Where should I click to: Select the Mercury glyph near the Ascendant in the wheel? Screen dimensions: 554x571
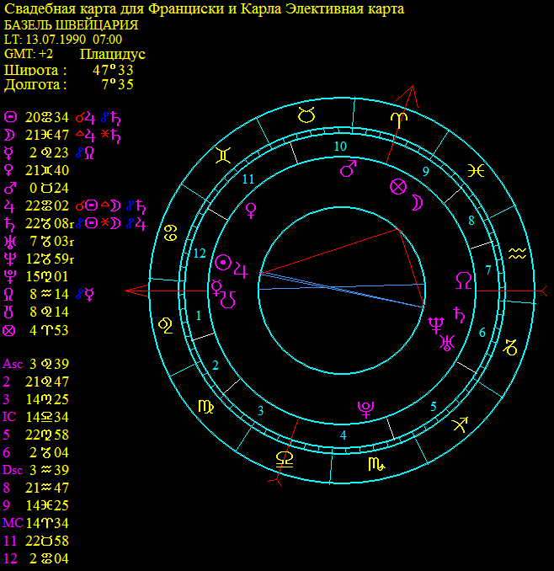coord(216,288)
